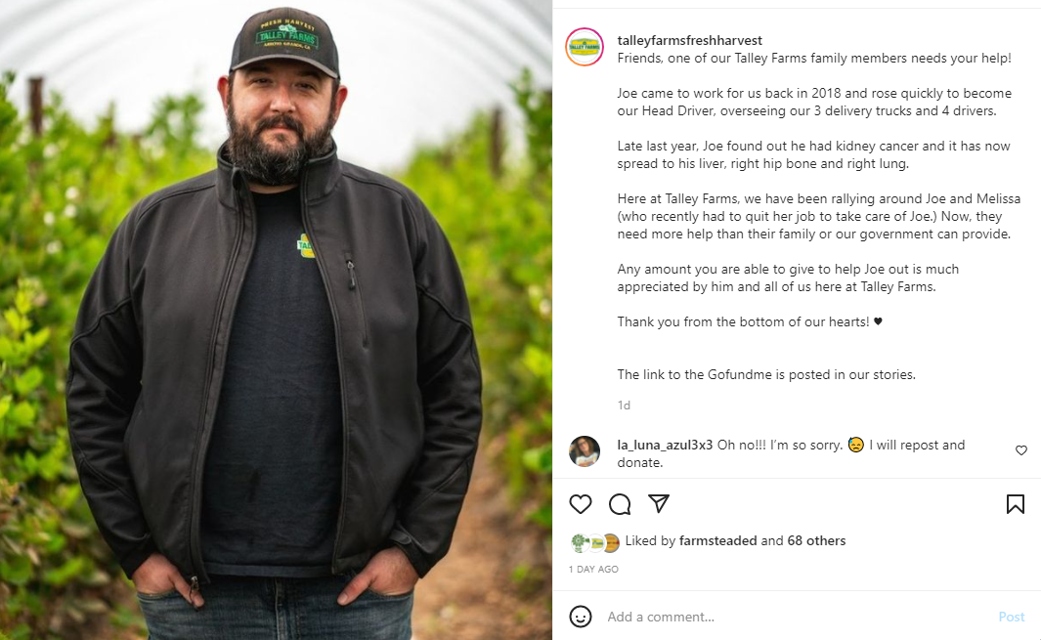Open la_luna_azul3x3 username link

(665, 445)
